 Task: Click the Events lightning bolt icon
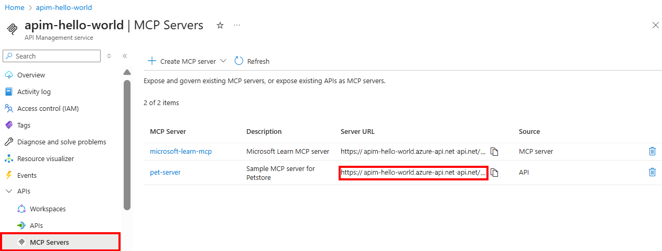point(8,175)
